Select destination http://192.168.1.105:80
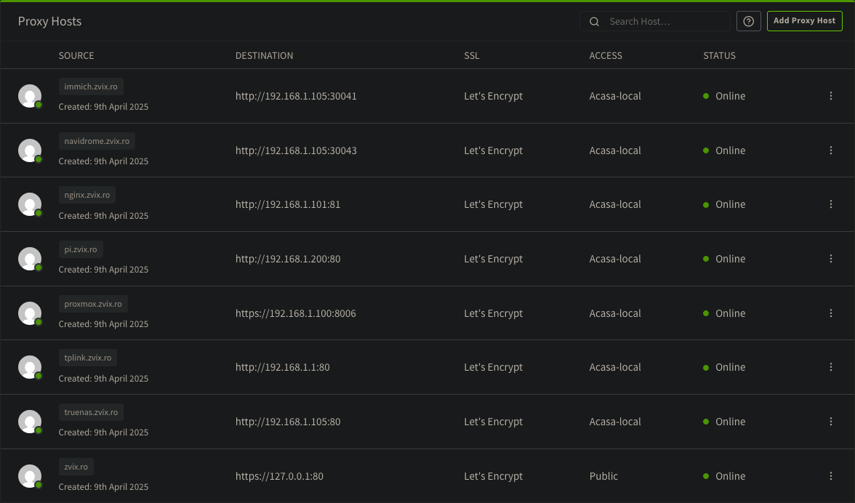This screenshot has height=503, width=855. tap(288, 422)
